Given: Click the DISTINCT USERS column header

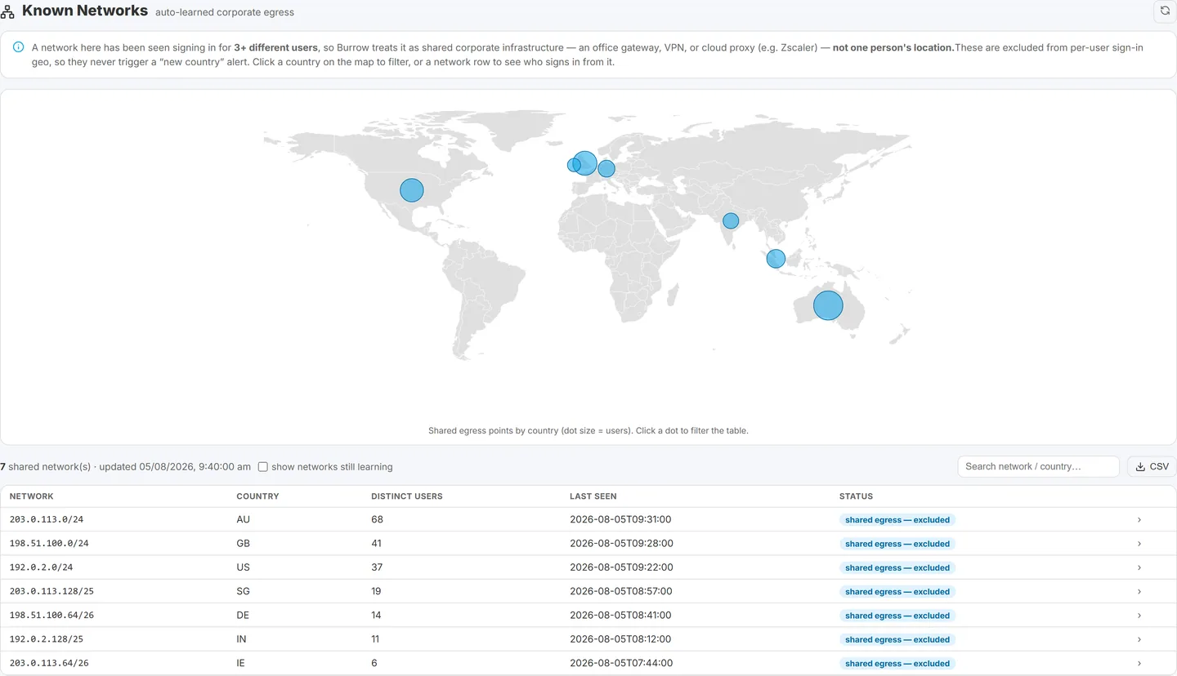Looking at the screenshot, I should coord(407,496).
